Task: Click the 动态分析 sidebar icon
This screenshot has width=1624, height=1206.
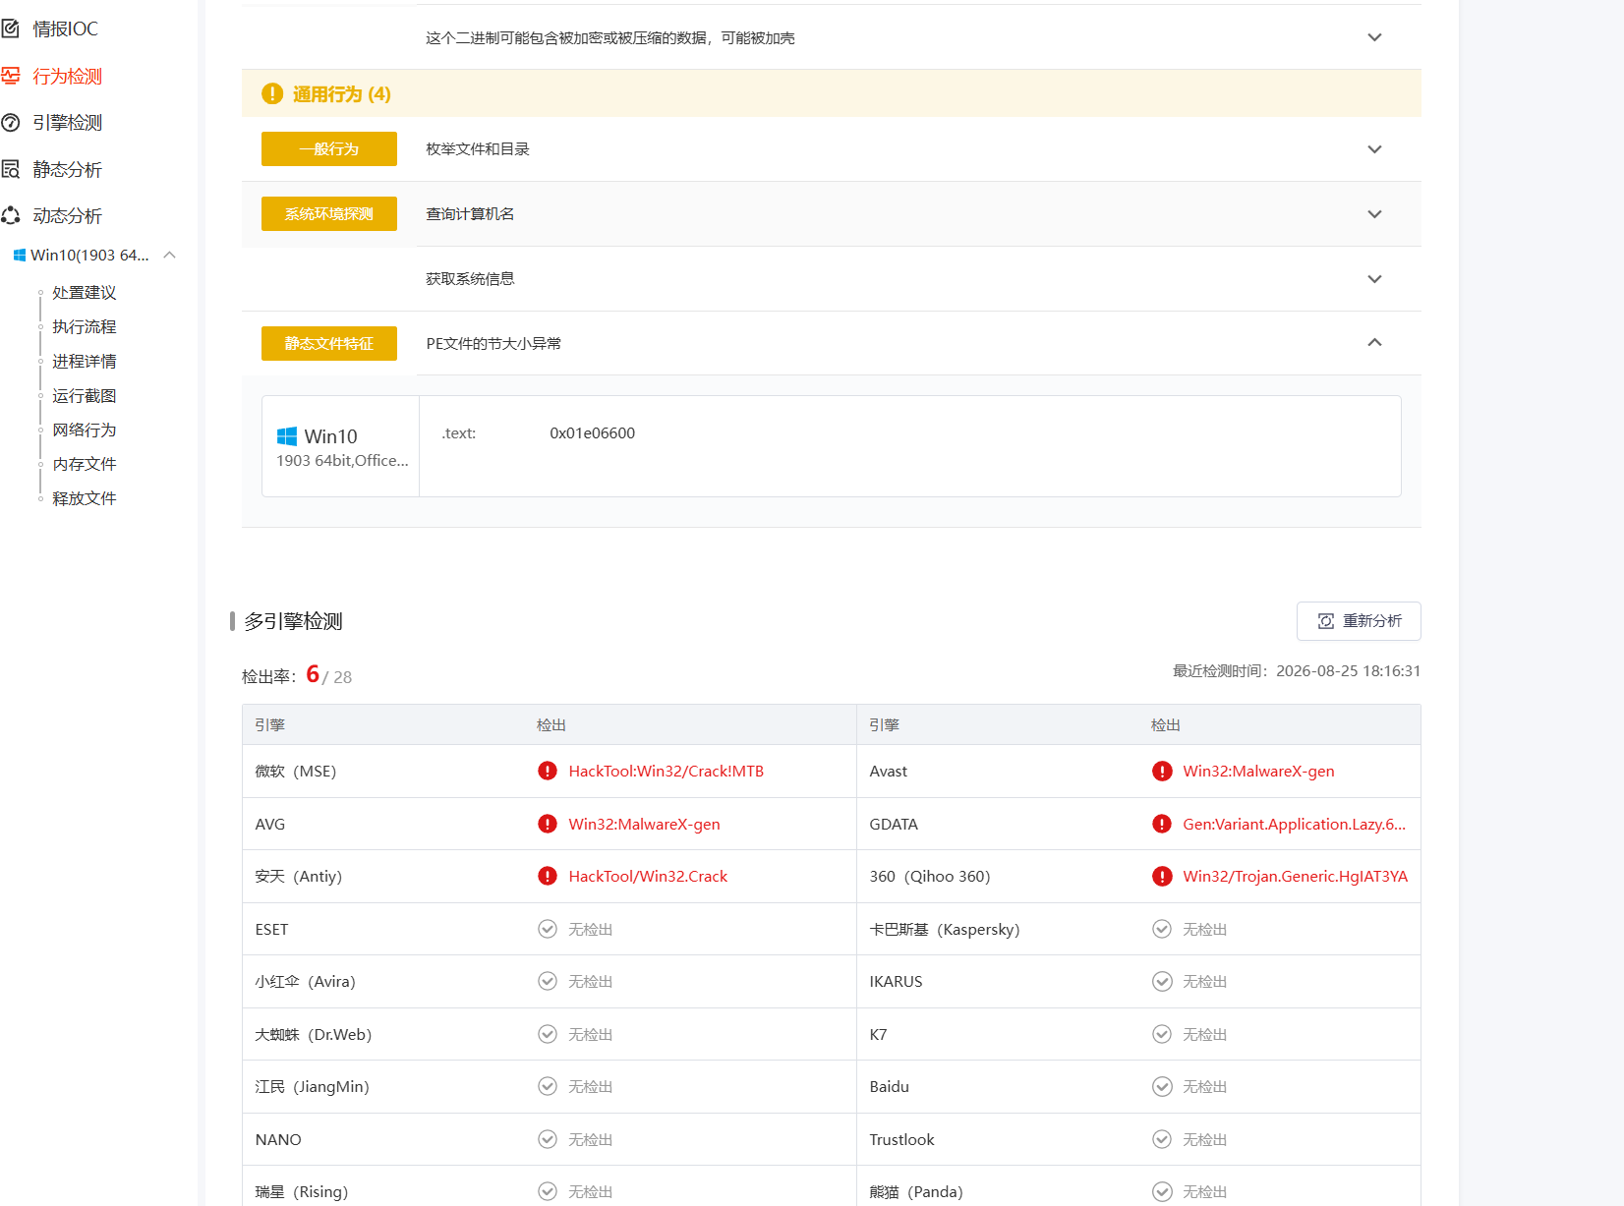Action: (x=11, y=215)
